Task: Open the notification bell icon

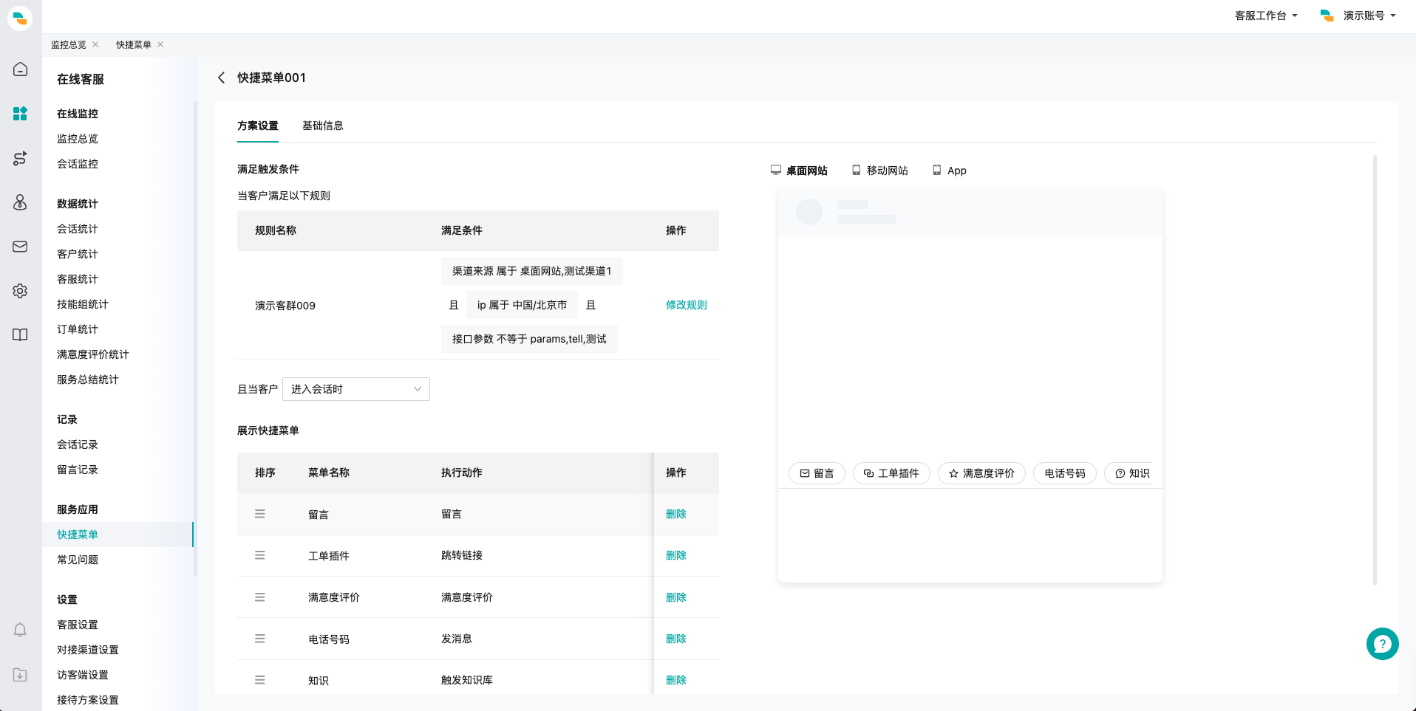Action: pos(20,630)
